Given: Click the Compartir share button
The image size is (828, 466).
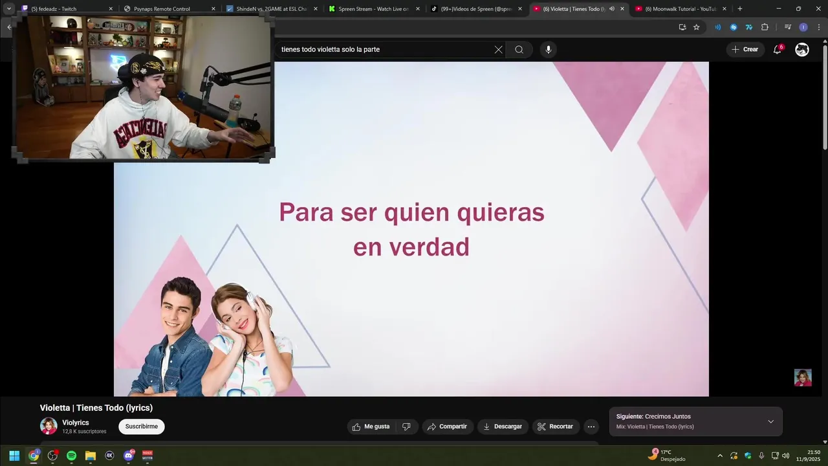Looking at the screenshot, I should click(x=447, y=427).
